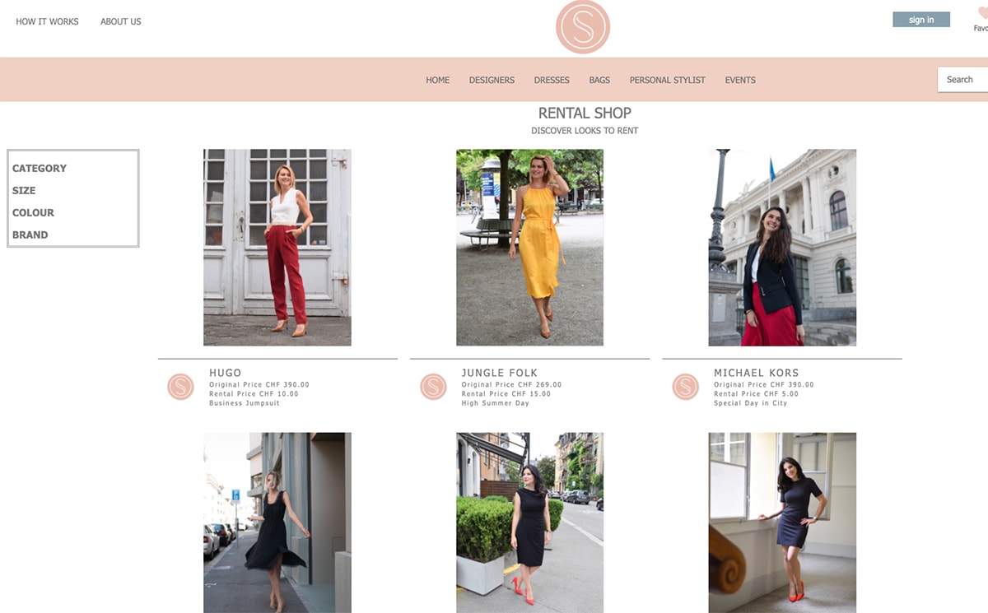This screenshot has height=613, width=988.
Task: Expand the CATEGORY filter
Action: tap(40, 168)
